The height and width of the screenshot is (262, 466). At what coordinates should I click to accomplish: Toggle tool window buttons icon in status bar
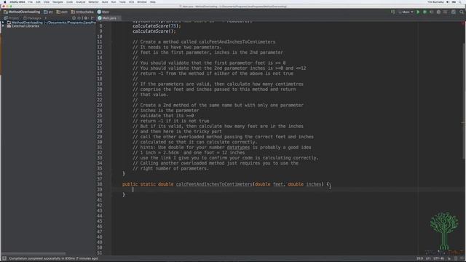click(4, 258)
